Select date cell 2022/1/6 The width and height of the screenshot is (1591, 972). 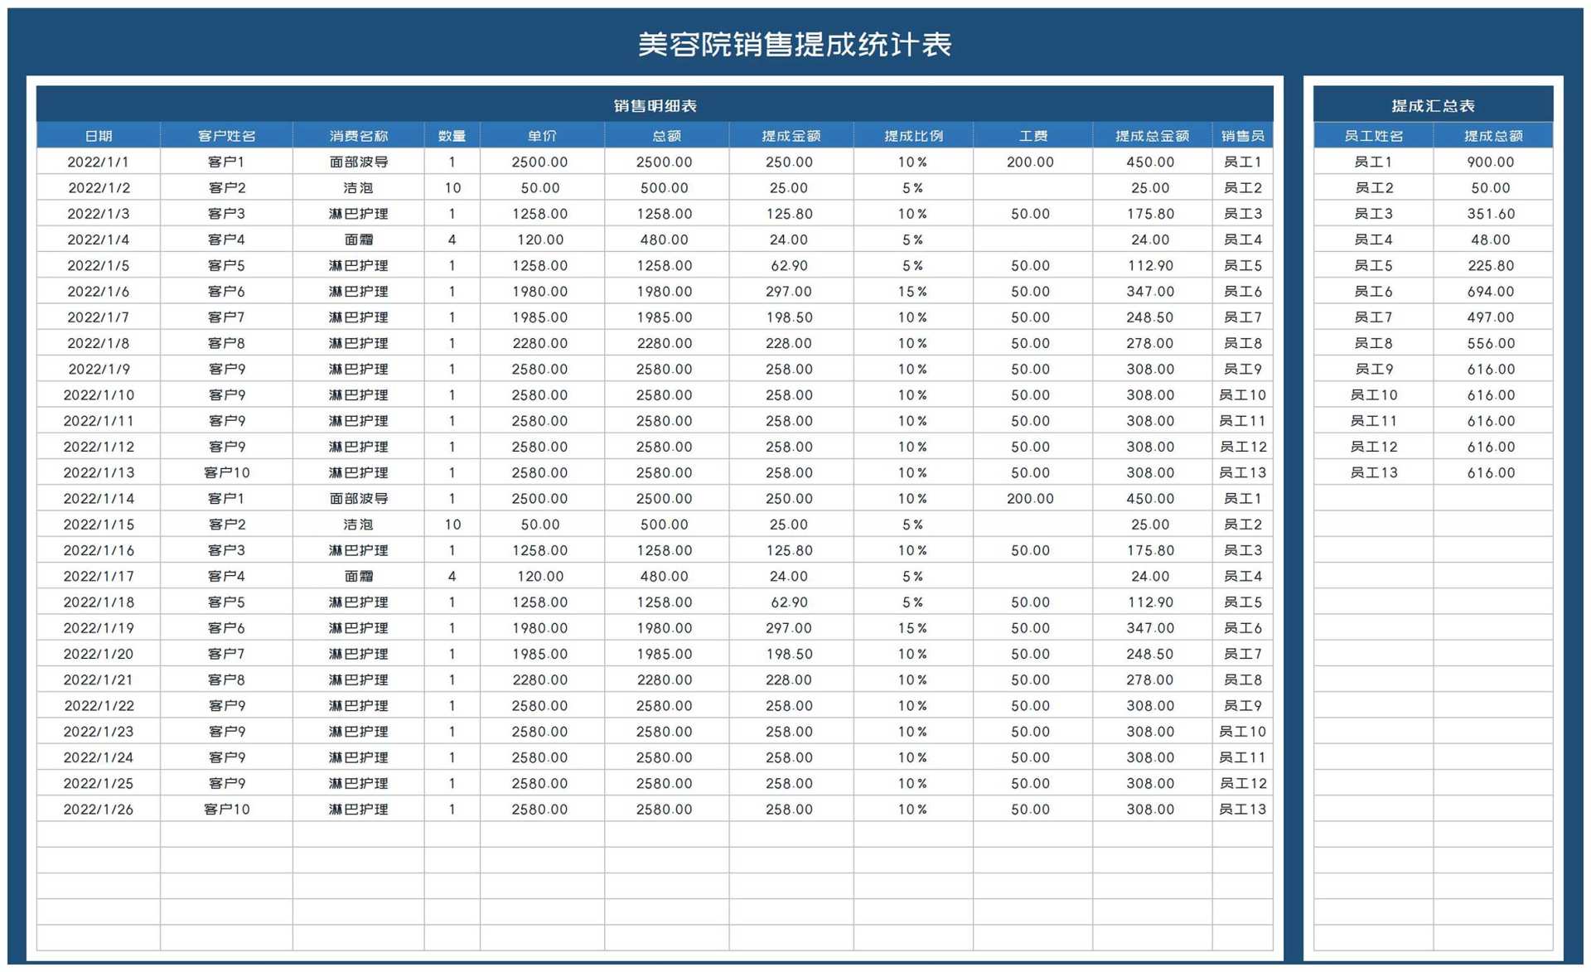99,291
